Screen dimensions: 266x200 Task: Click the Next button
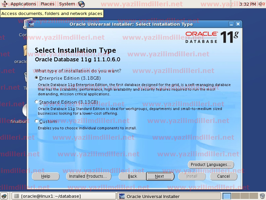160,176
